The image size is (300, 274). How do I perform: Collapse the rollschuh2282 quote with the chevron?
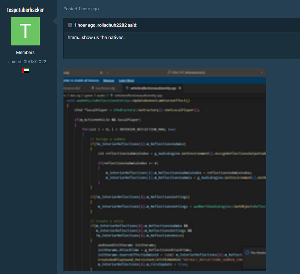pos(70,25)
